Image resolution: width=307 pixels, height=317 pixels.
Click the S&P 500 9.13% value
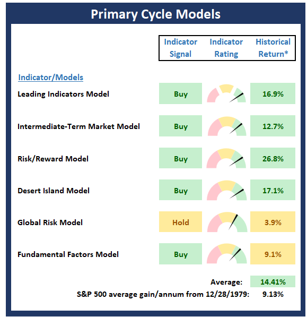[273, 294]
